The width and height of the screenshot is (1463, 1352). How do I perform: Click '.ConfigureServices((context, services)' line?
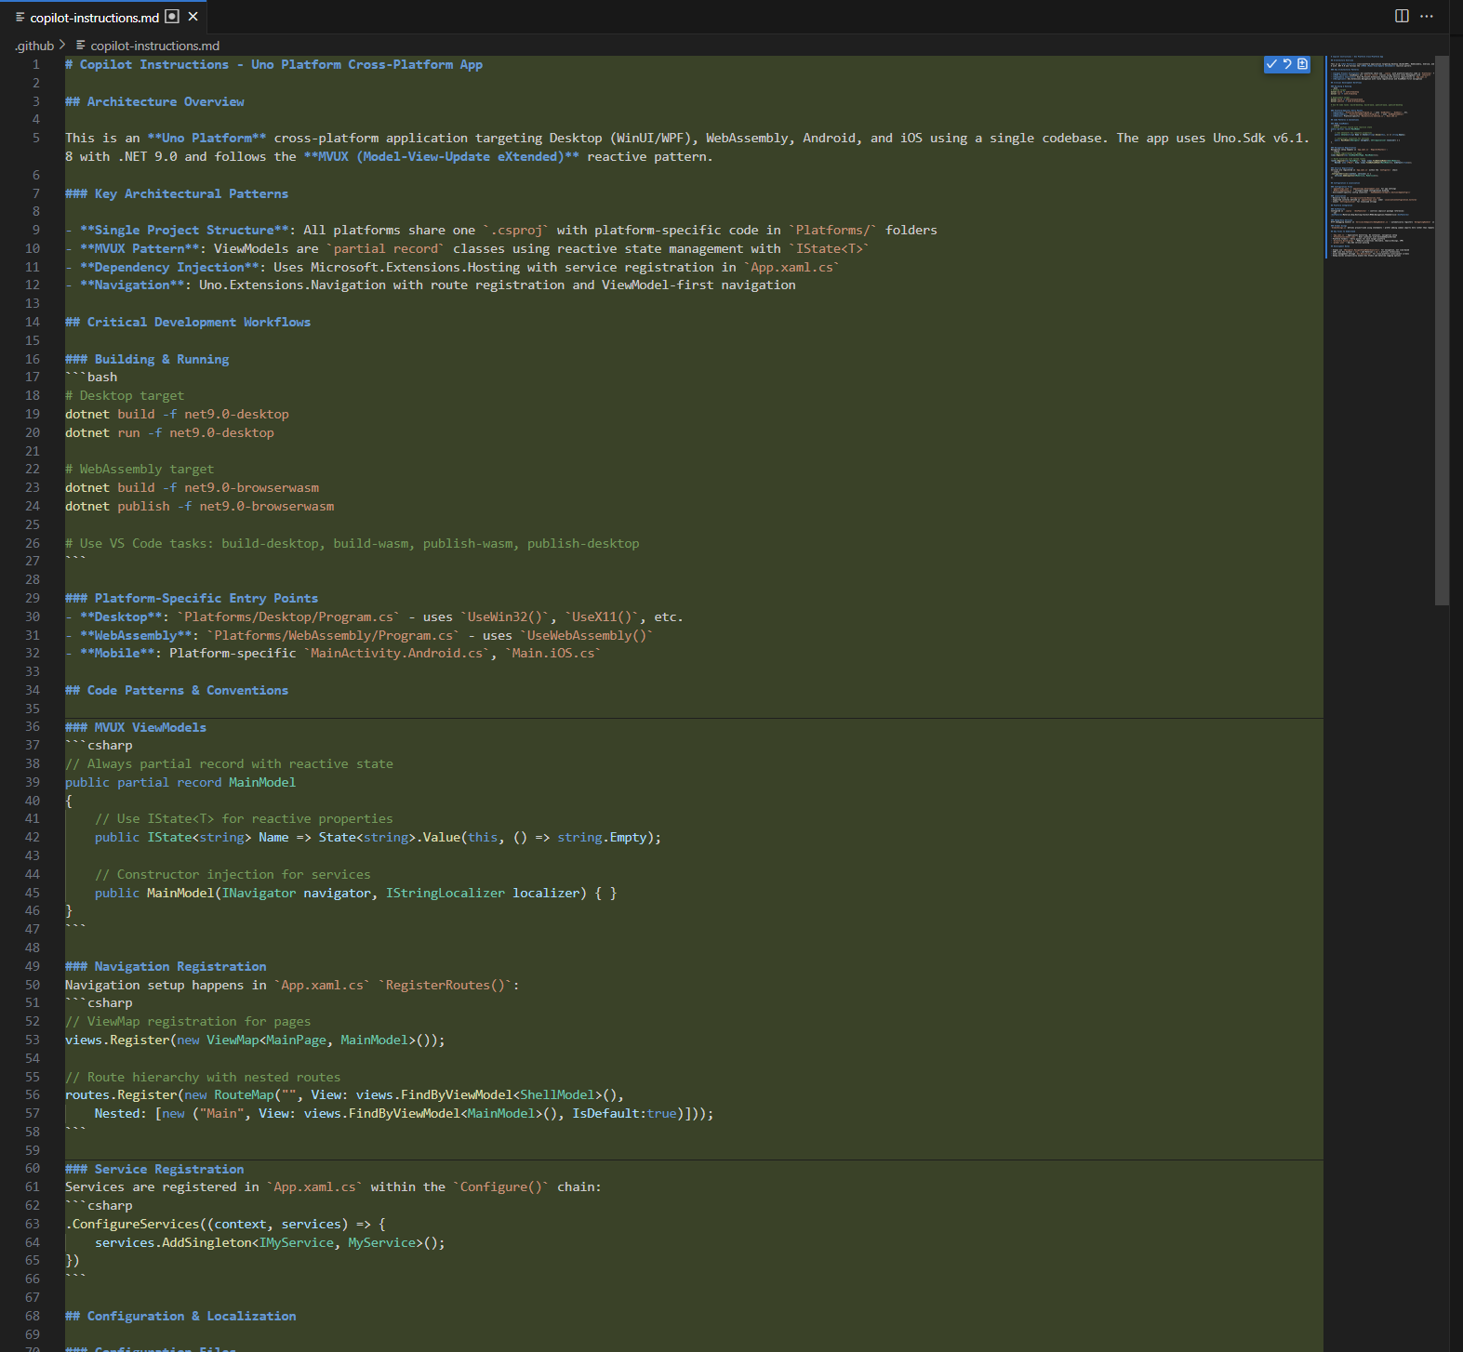225,1224
